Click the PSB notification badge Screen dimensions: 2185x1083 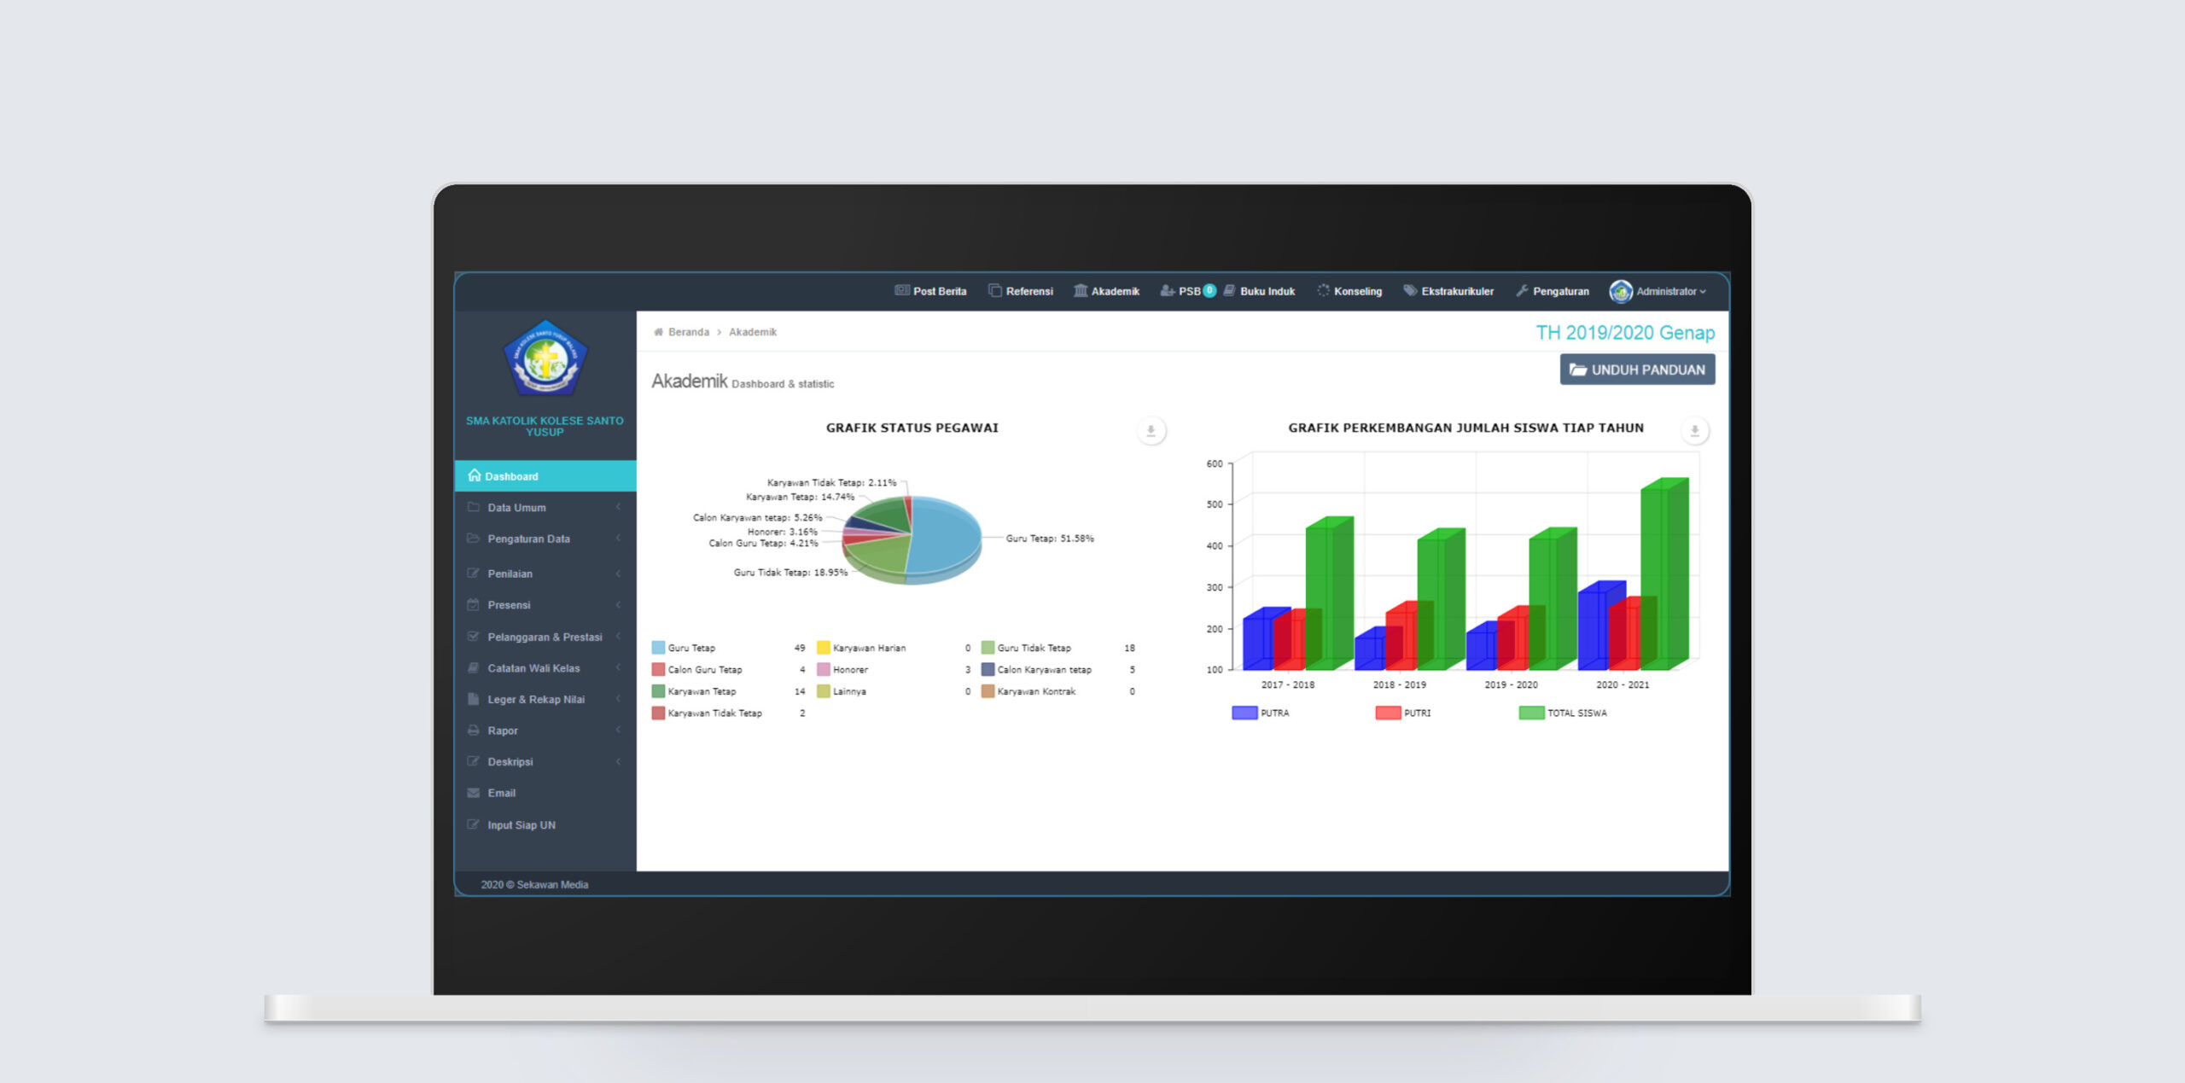coord(1209,290)
